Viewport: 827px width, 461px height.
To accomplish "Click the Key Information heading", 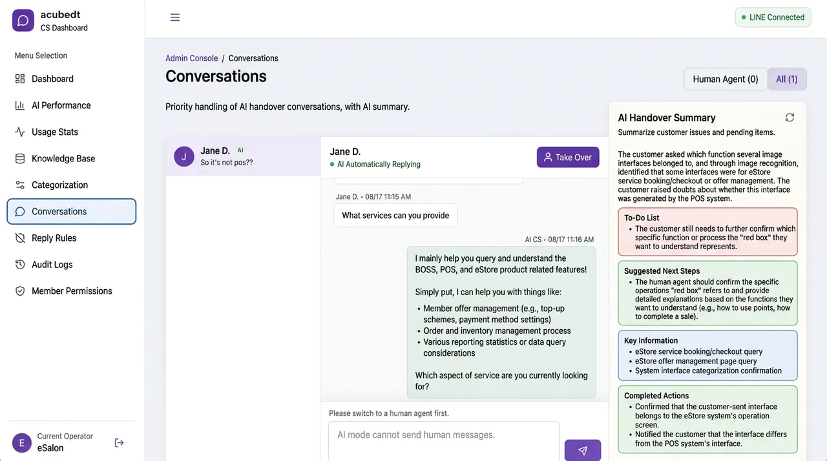I will click(651, 340).
